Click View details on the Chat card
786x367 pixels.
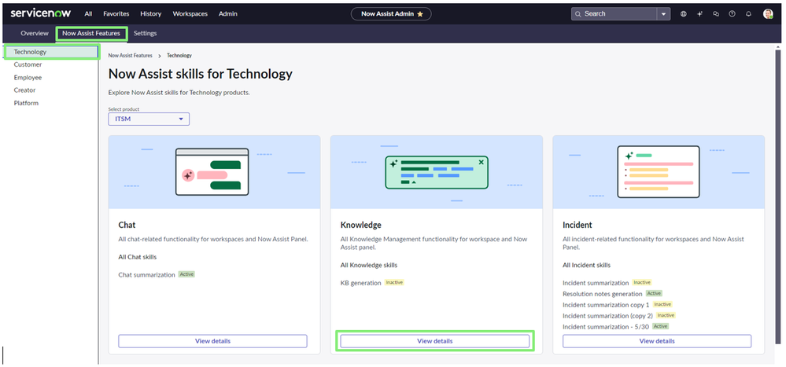pyautogui.click(x=212, y=341)
